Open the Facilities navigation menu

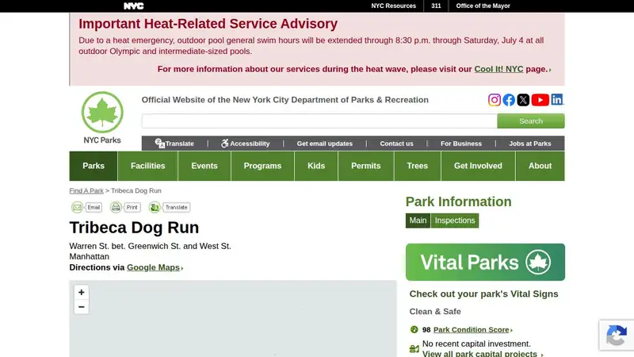[x=148, y=166]
